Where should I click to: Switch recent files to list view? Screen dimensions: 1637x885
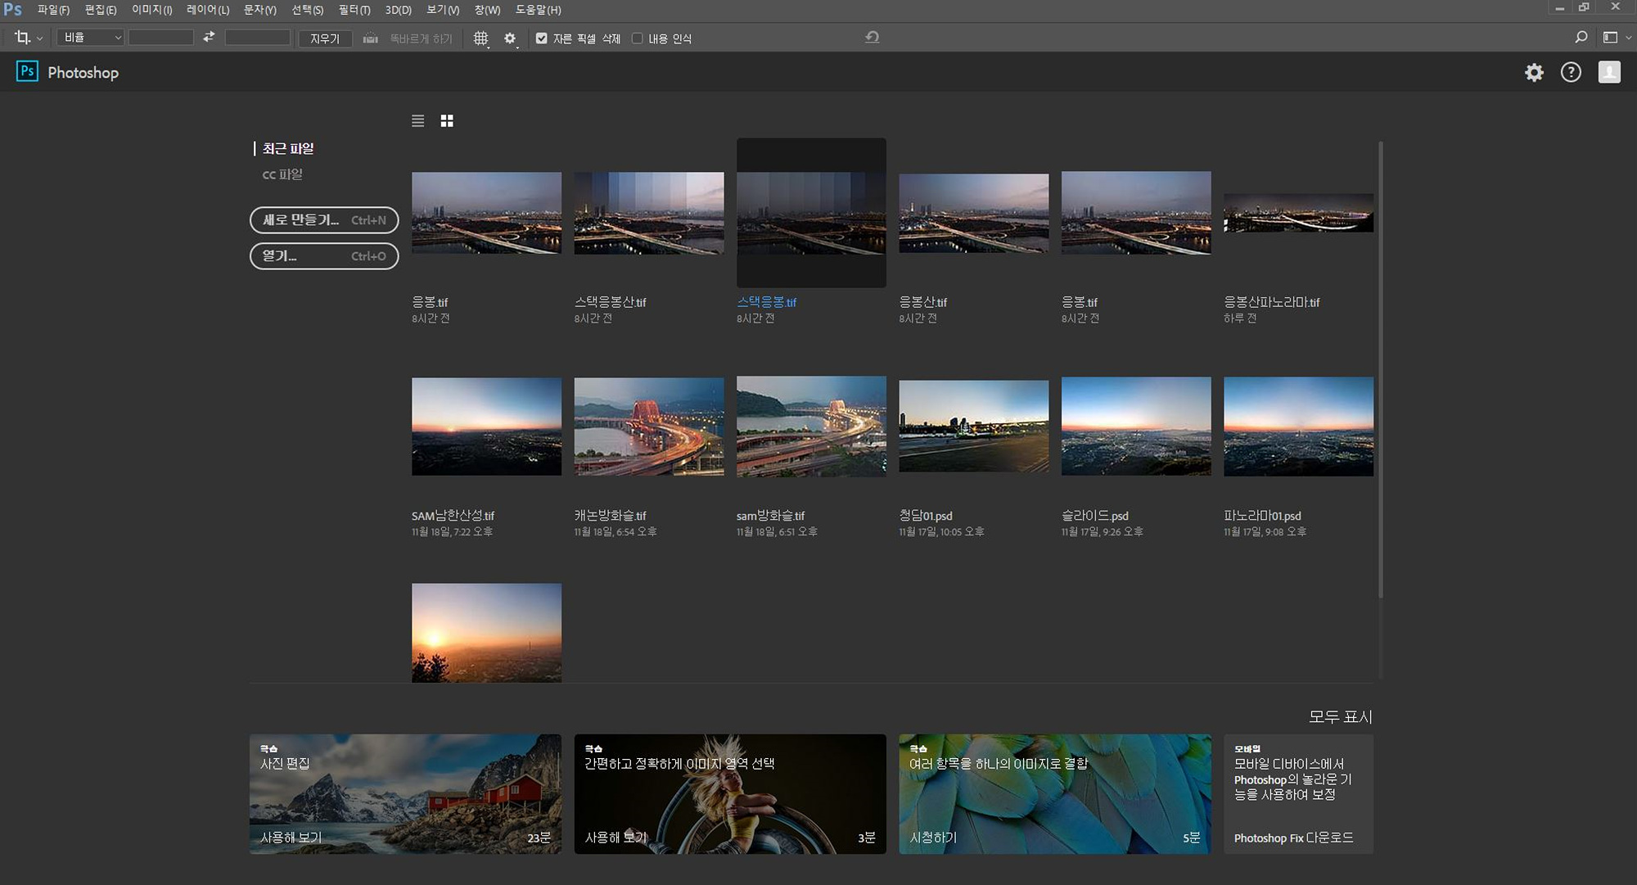point(417,121)
